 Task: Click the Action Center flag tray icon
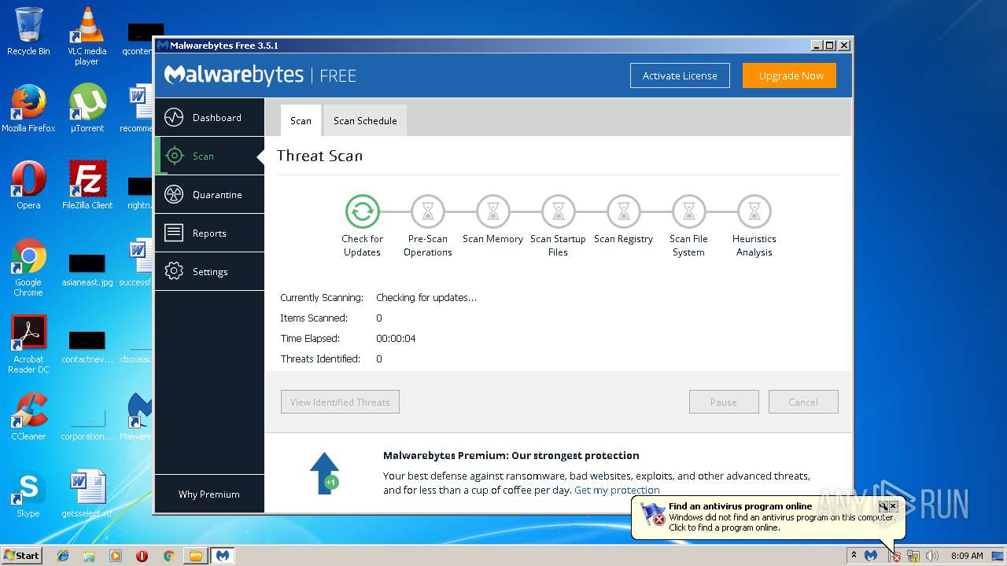coord(894,556)
